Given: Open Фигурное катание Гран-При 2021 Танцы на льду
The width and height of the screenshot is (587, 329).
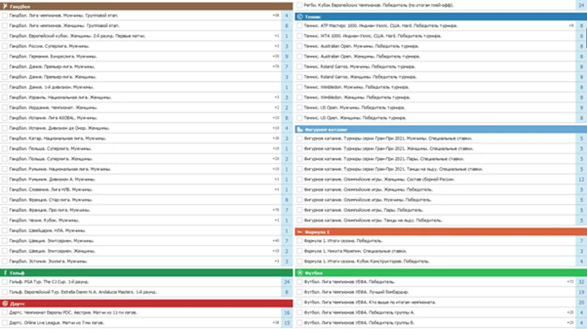Looking at the screenshot, I should point(393,169).
